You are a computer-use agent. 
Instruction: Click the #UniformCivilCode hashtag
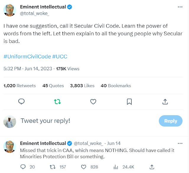[x=27, y=56]
